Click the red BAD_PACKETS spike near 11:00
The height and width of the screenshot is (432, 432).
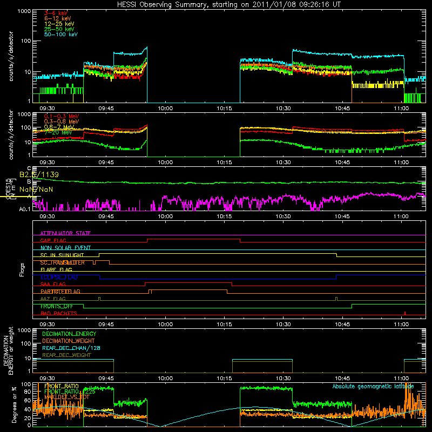[404, 313]
